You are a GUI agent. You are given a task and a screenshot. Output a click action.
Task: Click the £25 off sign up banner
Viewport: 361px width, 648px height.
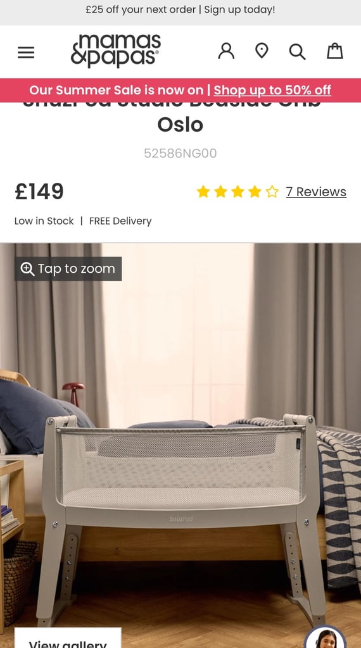click(x=180, y=10)
